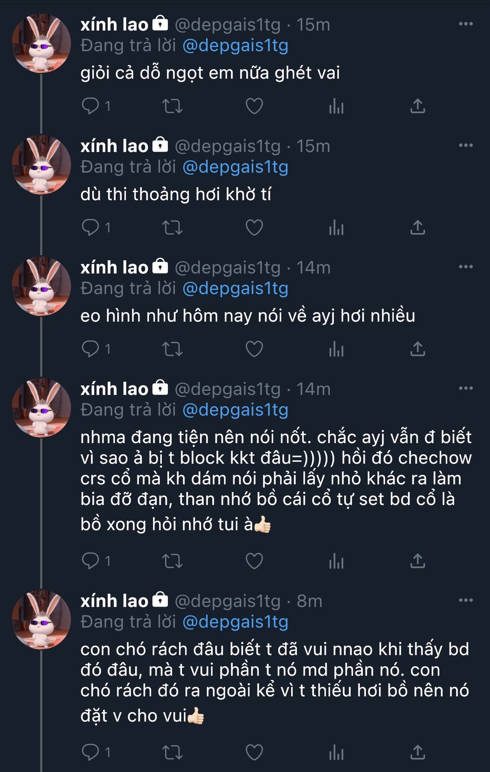Viewport: 490px width, 772px height.
Task: View analytics for the "con chó rách" tweet
Action: point(336,752)
